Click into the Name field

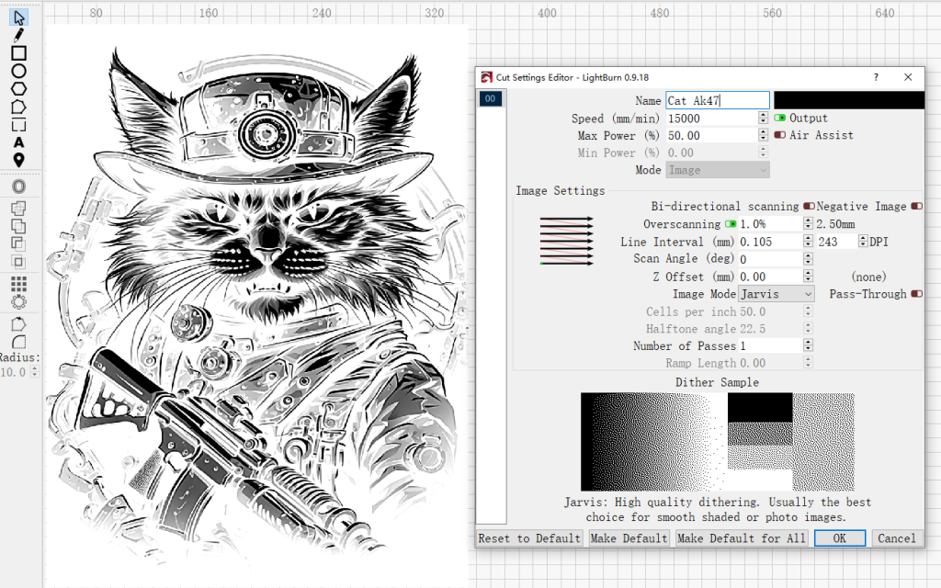[717, 100]
